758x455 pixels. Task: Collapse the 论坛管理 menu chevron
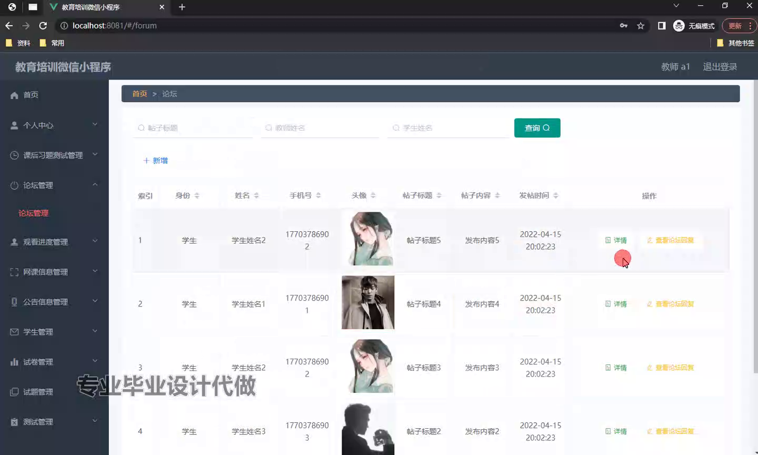click(x=95, y=184)
